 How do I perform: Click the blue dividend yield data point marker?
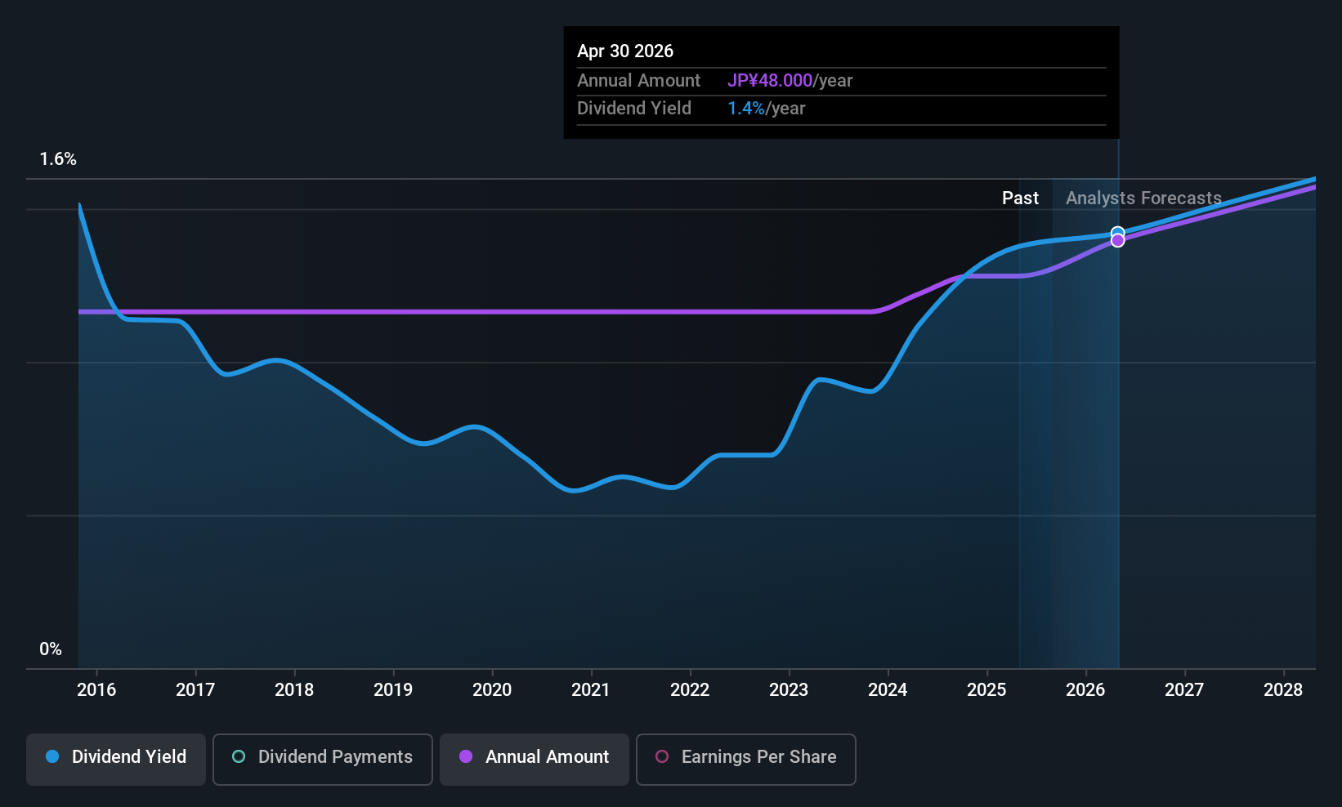1117,233
